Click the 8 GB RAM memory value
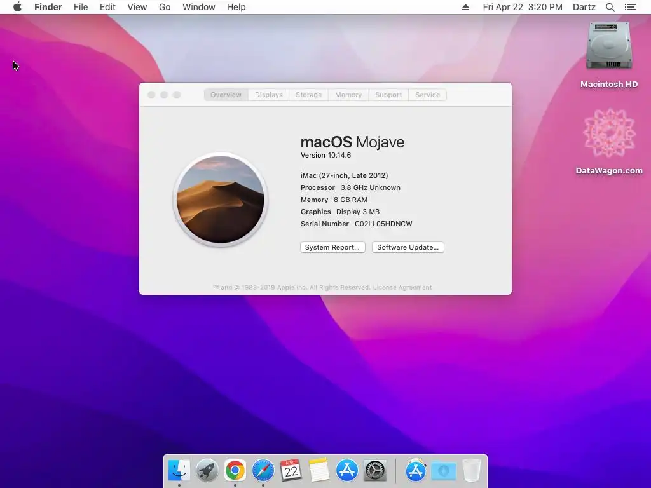The width and height of the screenshot is (651, 488). tap(350, 200)
